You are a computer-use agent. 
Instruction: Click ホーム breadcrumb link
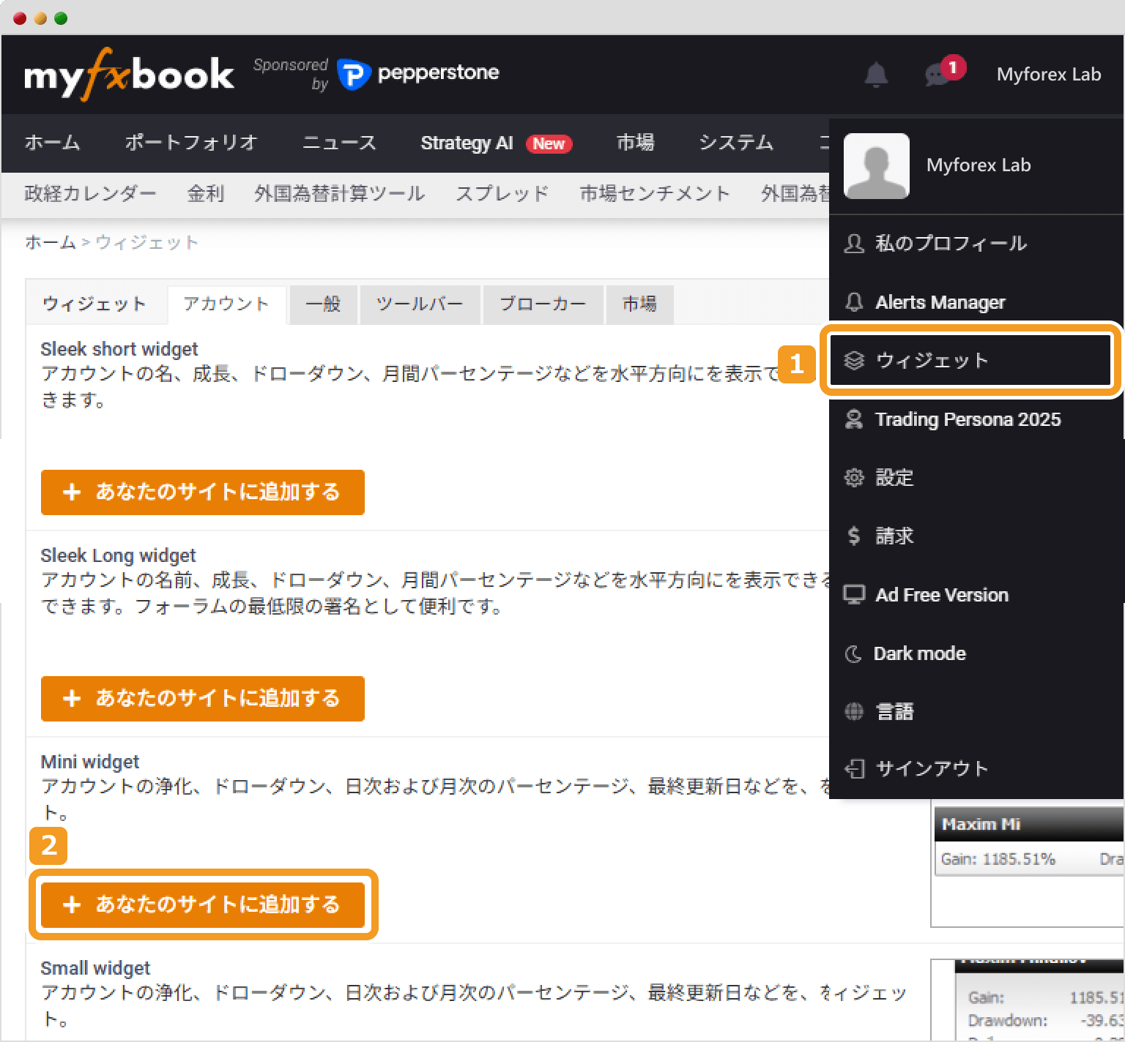click(x=51, y=242)
